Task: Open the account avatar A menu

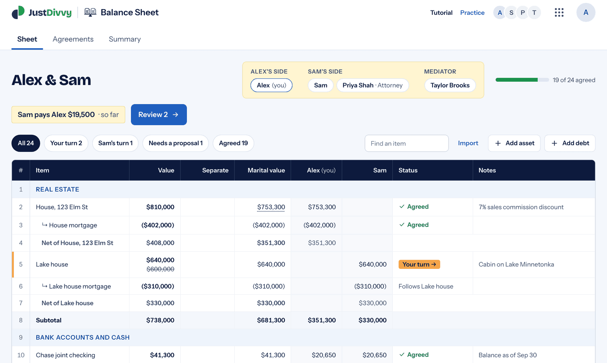Action: click(586, 12)
